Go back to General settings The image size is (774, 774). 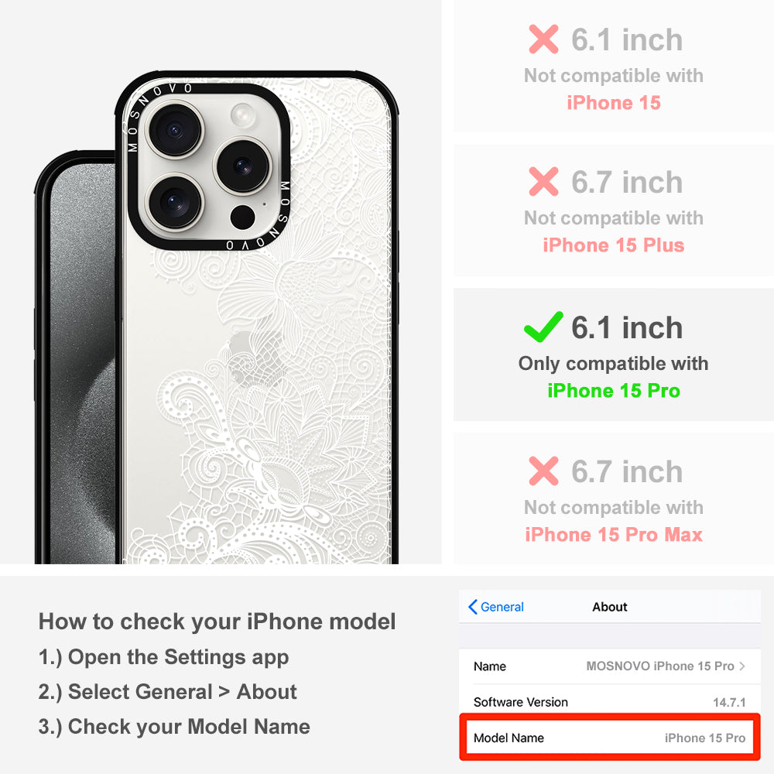496,607
